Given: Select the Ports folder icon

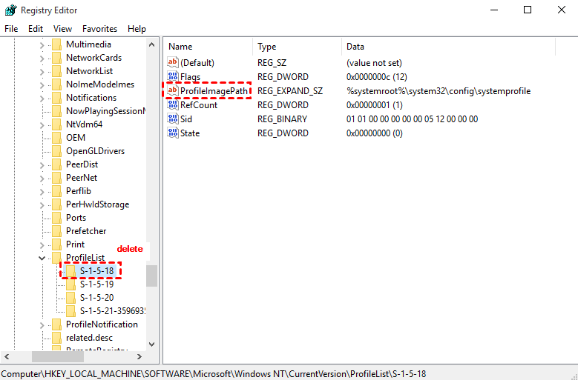Looking at the screenshot, I should (x=57, y=218).
